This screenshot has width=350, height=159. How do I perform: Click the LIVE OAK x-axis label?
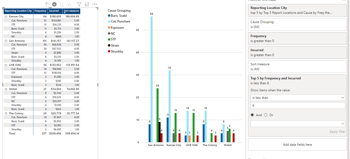pyautogui.click(x=192, y=145)
